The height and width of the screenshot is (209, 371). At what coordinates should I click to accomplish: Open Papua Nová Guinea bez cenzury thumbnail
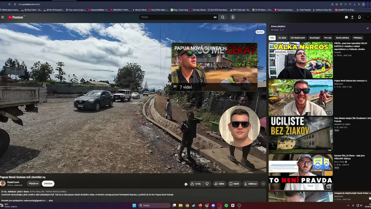301,97
